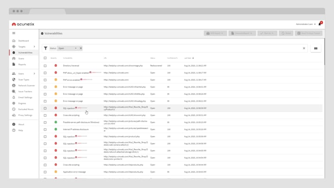The width and height of the screenshot is (334, 188).
Task: Check the Directory traversal row checkbox
Action: [45, 65]
